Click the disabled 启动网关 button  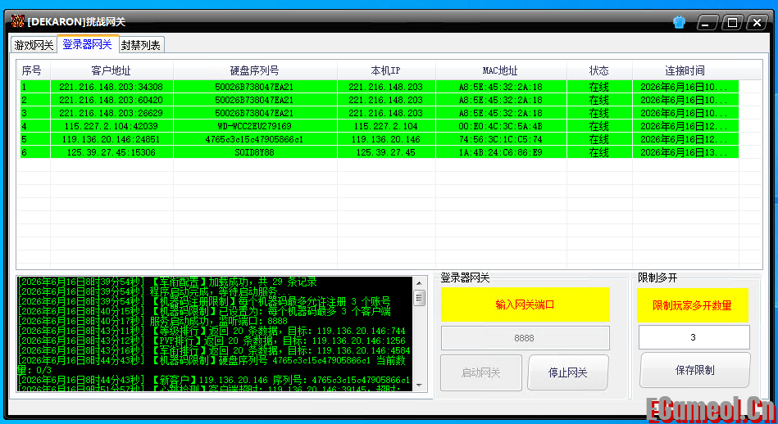pyautogui.click(x=480, y=372)
